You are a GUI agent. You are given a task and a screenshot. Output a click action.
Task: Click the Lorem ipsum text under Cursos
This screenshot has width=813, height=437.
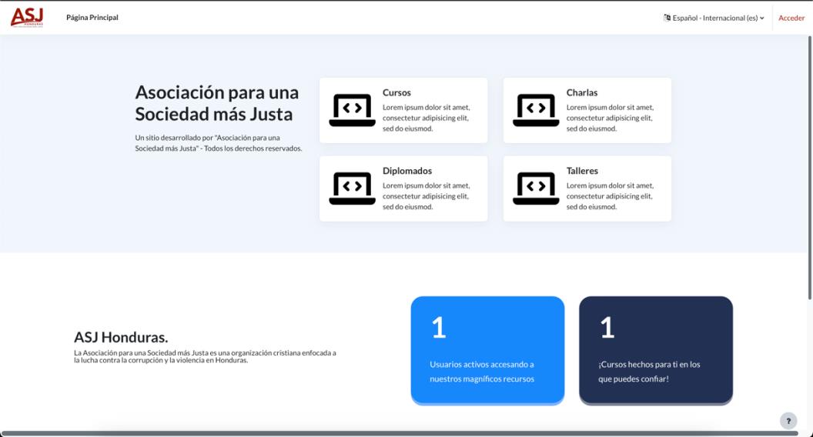(x=427, y=118)
